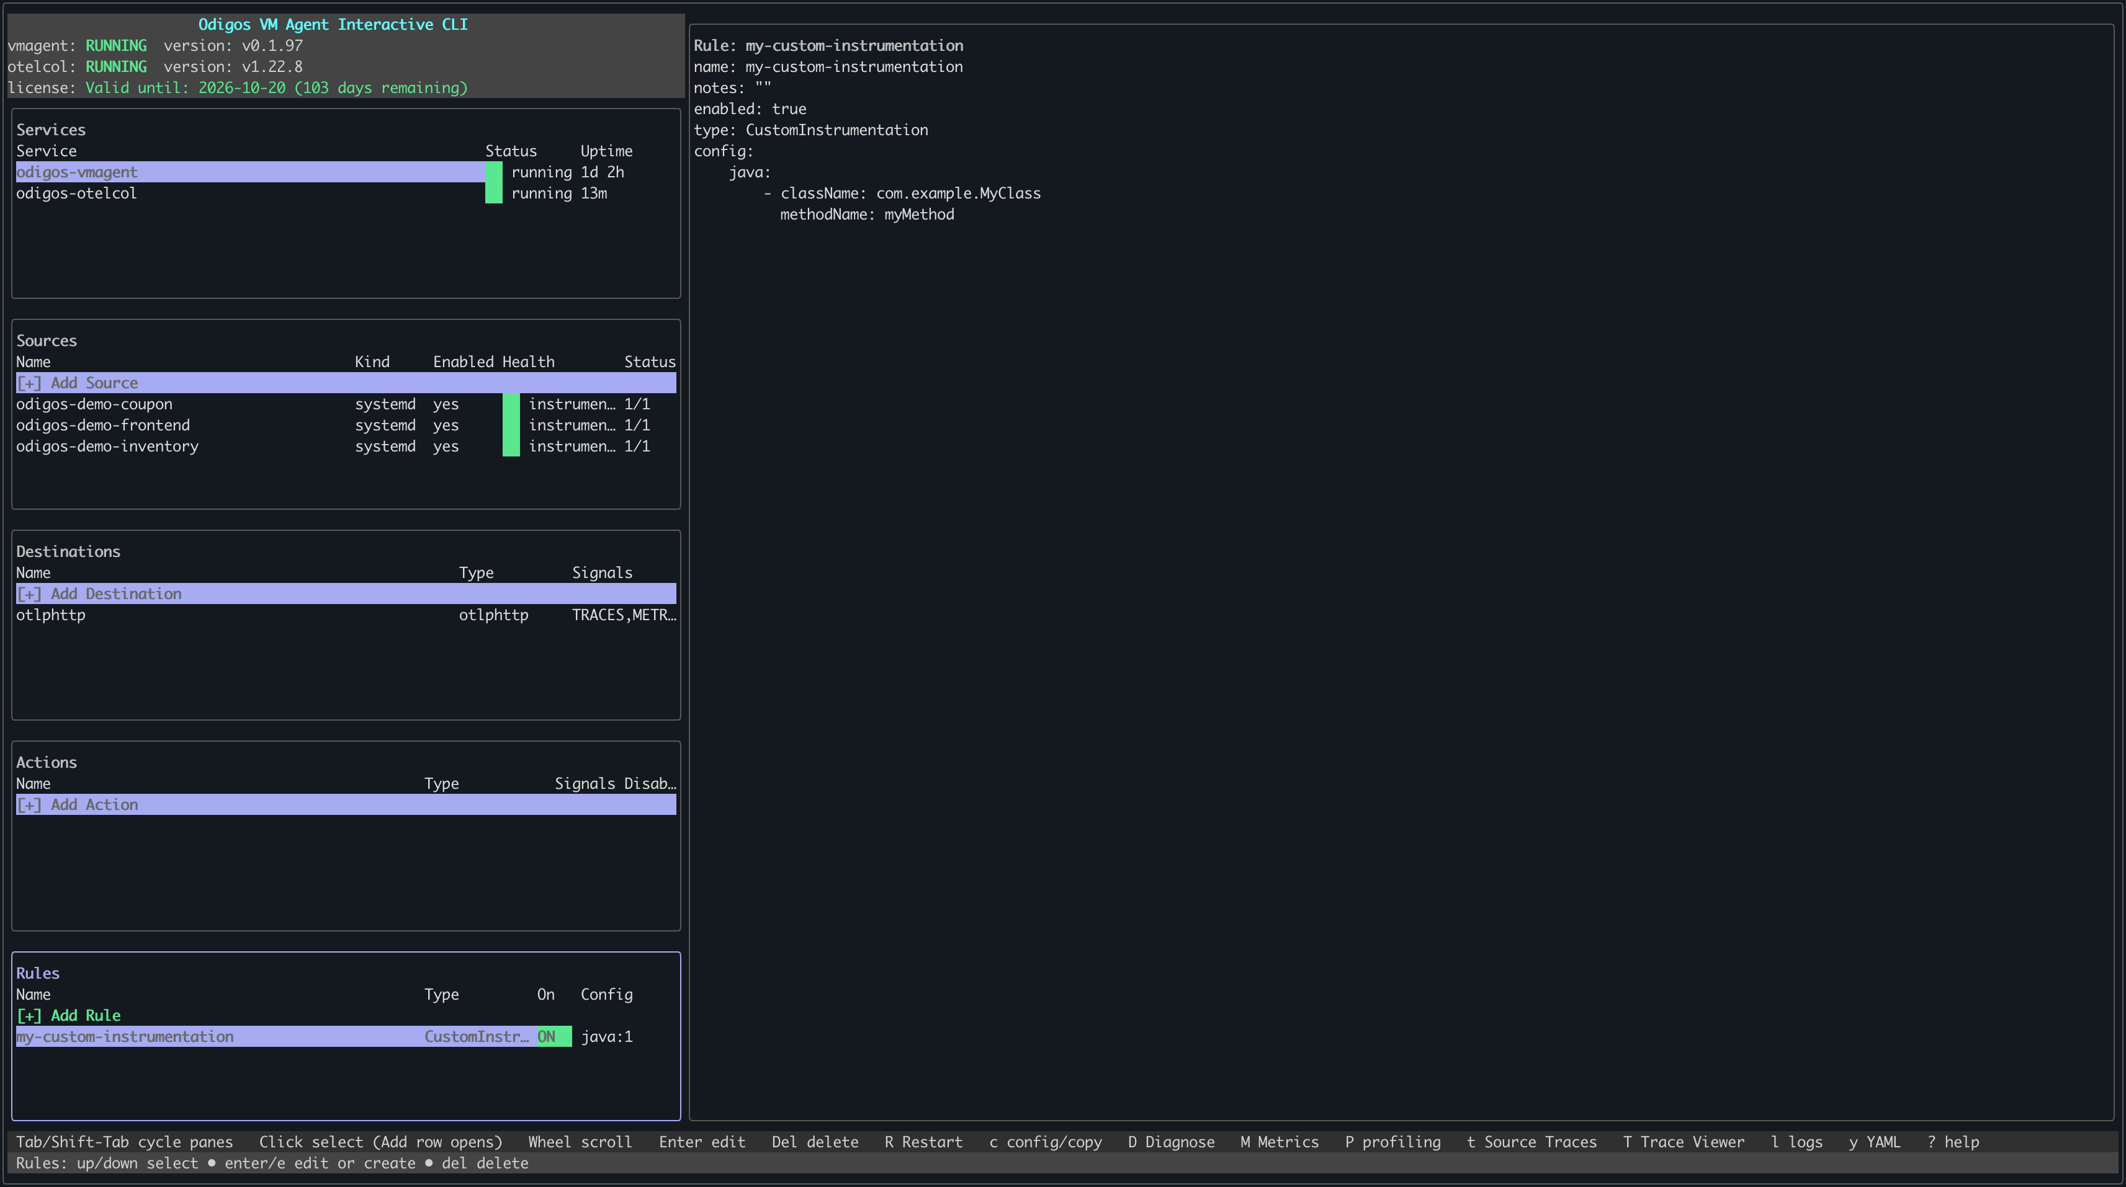
Task: Click the Signals column header in Destinations
Action: 603,573
